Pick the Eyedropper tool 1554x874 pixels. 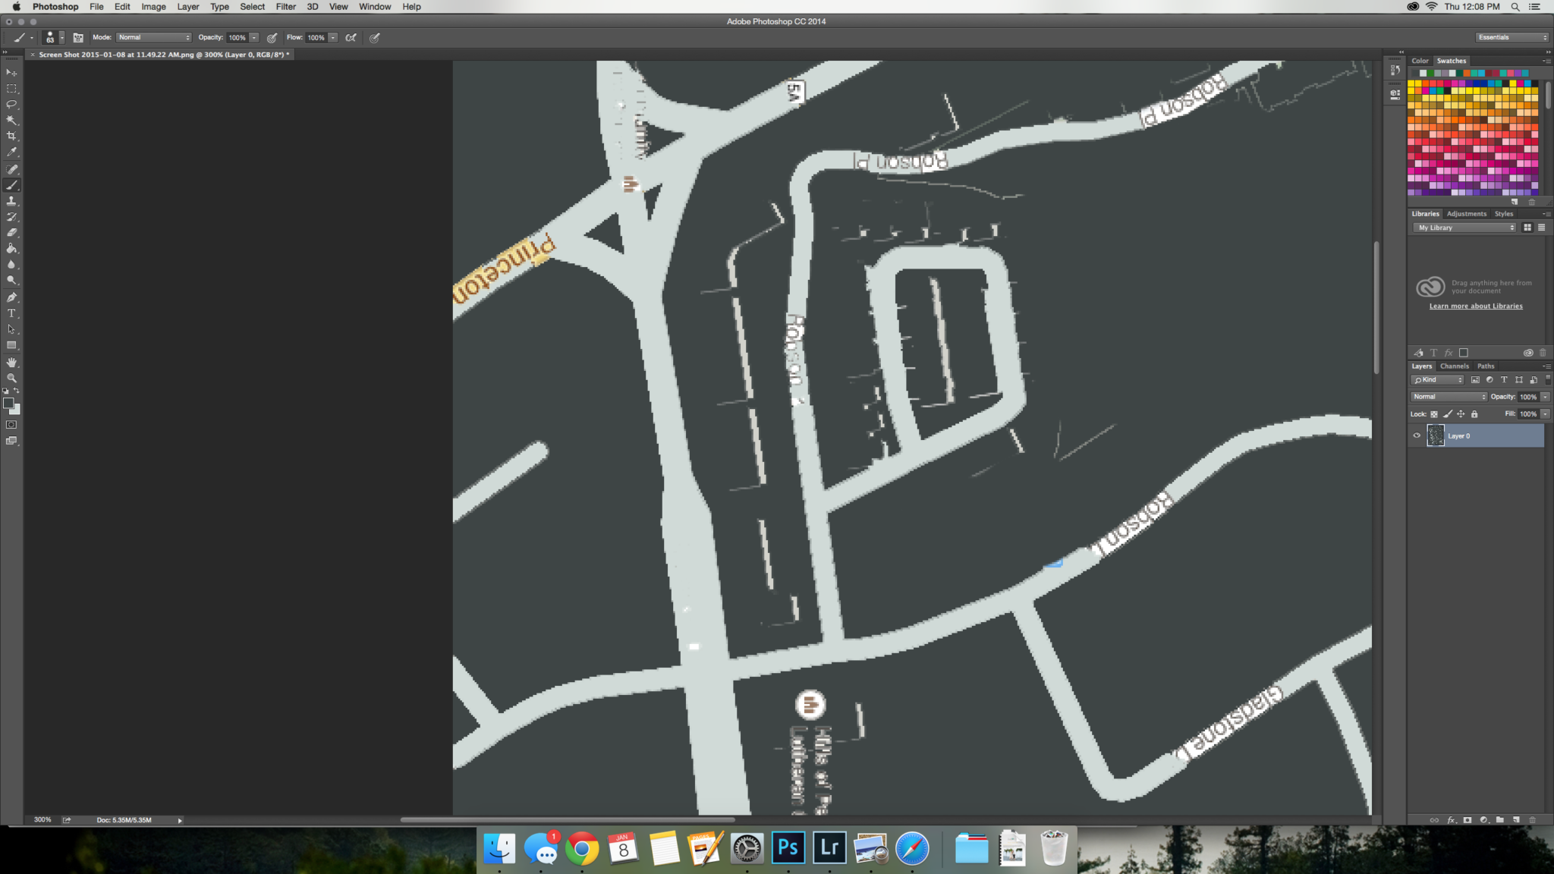(x=11, y=152)
